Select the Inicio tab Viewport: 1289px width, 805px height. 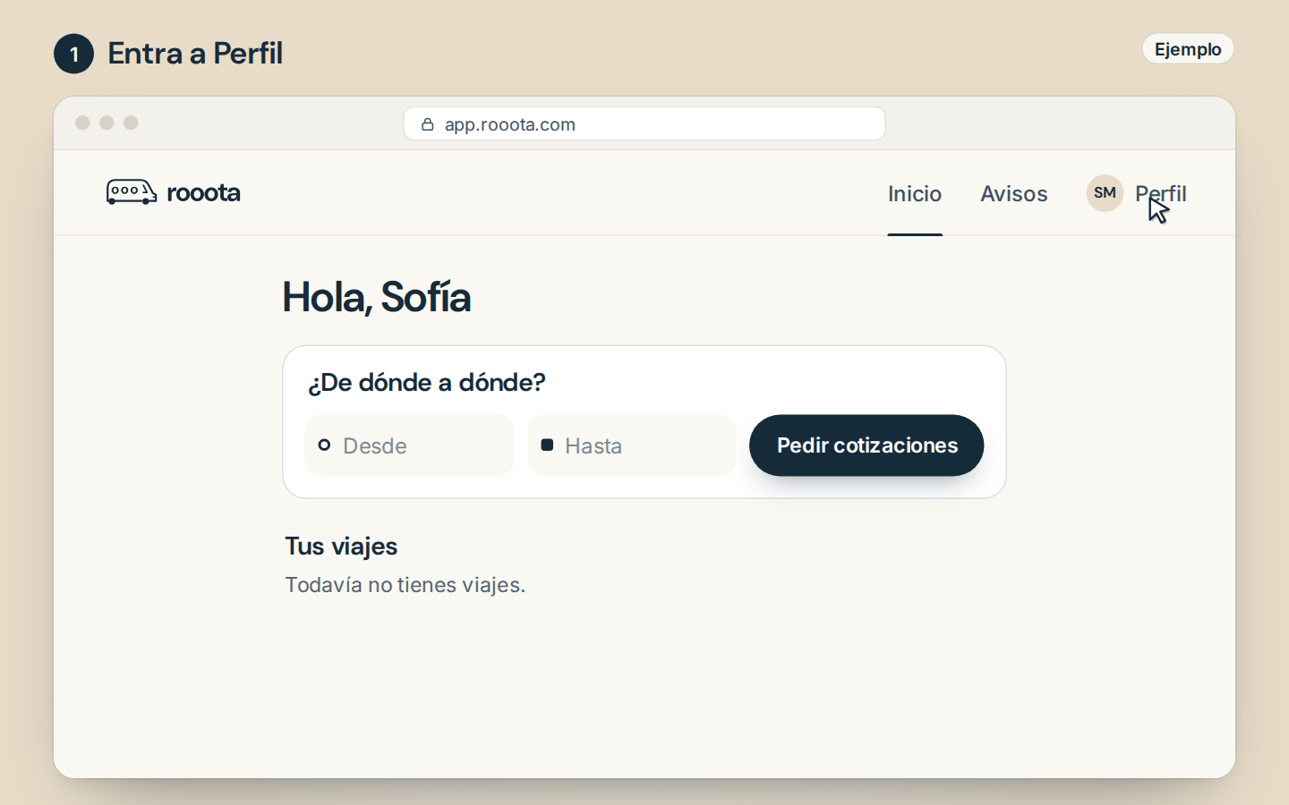tap(914, 193)
